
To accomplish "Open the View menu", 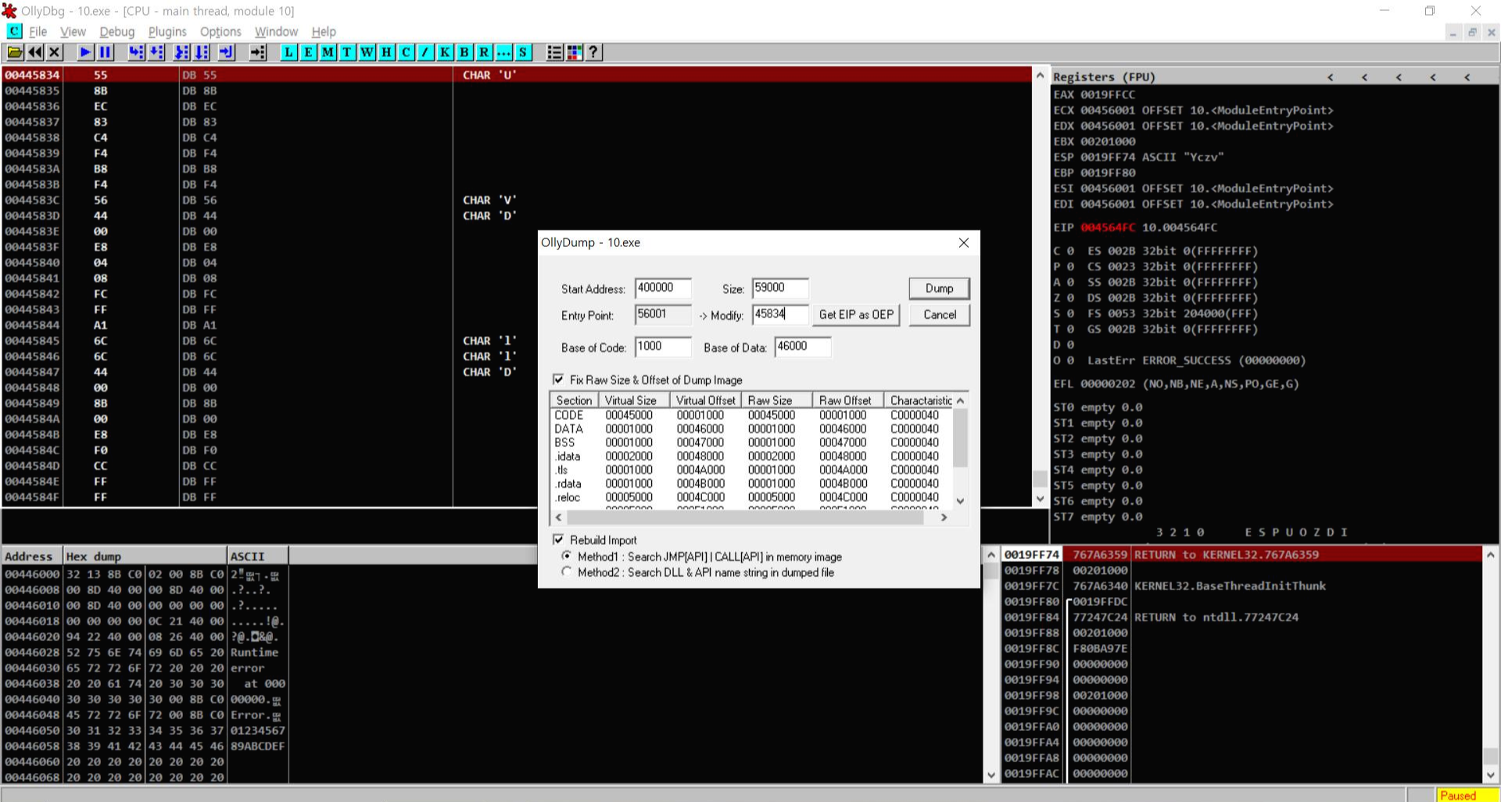I will click(x=73, y=31).
